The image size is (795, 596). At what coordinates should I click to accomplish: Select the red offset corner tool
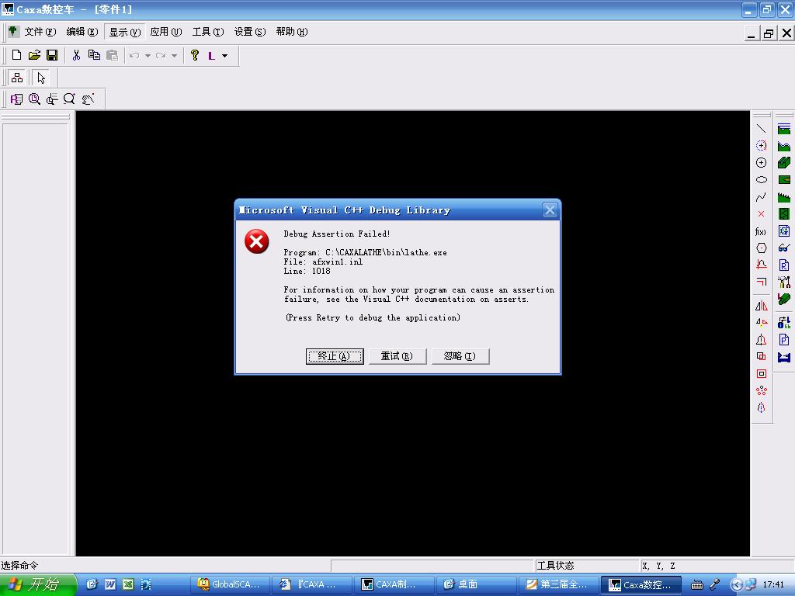[761, 282]
